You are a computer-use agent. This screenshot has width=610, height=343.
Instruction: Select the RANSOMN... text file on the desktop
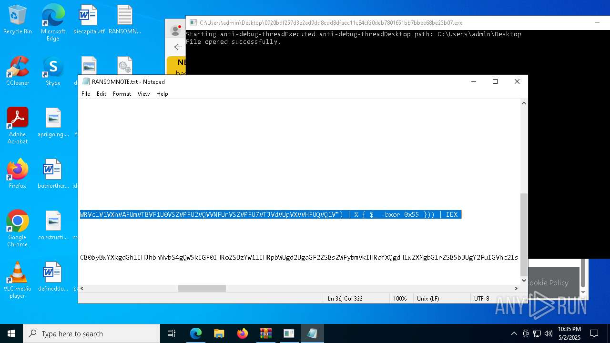pos(125,20)
